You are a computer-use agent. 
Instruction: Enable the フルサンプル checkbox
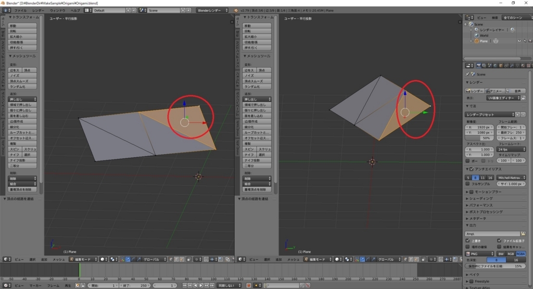coord(468,184)
